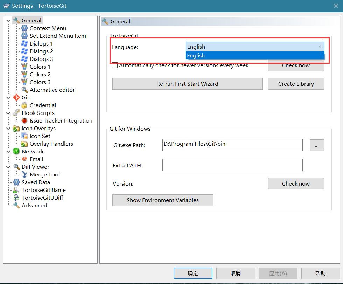Click Re-run First Start Wizard button

tap(188, 84)
